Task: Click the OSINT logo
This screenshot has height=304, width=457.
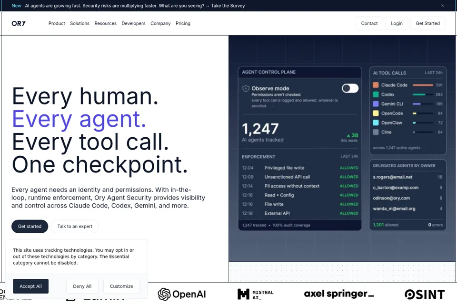Action: coord(425,294)
